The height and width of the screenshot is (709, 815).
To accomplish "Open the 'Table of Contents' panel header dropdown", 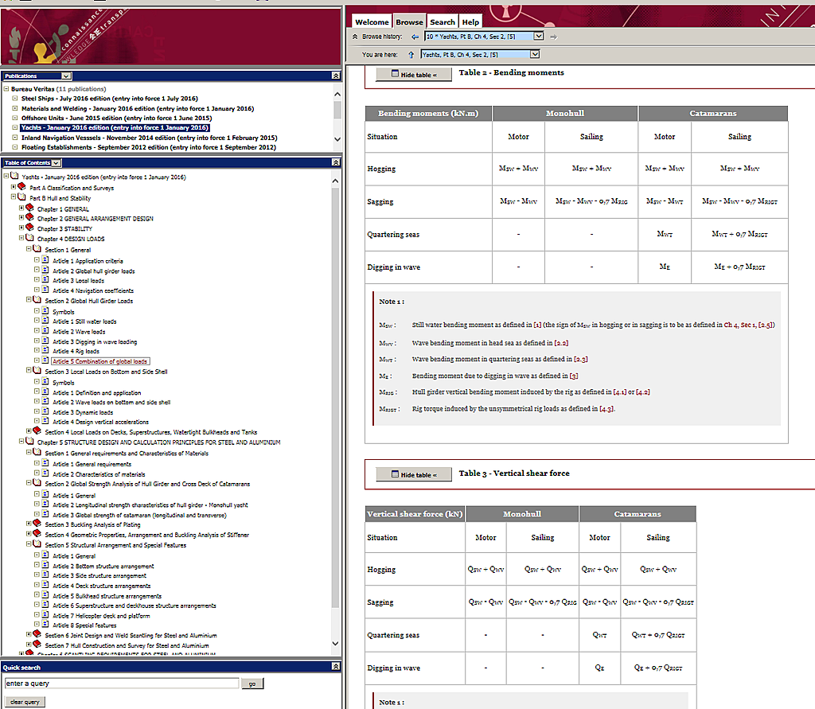I will coord(57,162).
